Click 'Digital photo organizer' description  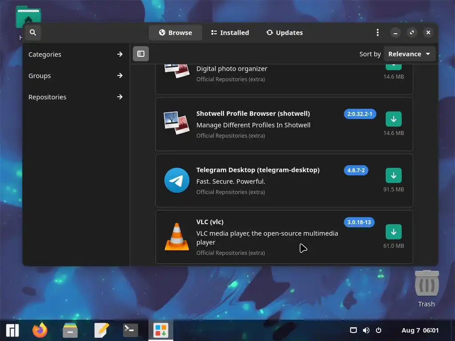point(231,69)
